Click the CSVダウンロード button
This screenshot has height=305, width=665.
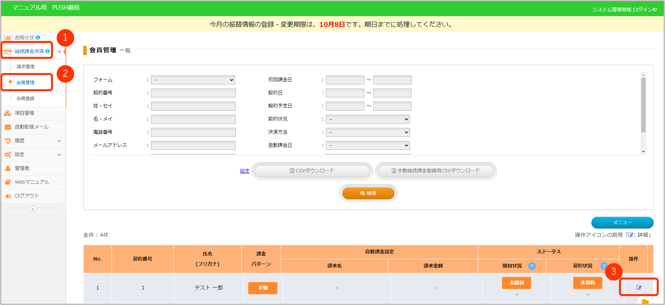312,171
